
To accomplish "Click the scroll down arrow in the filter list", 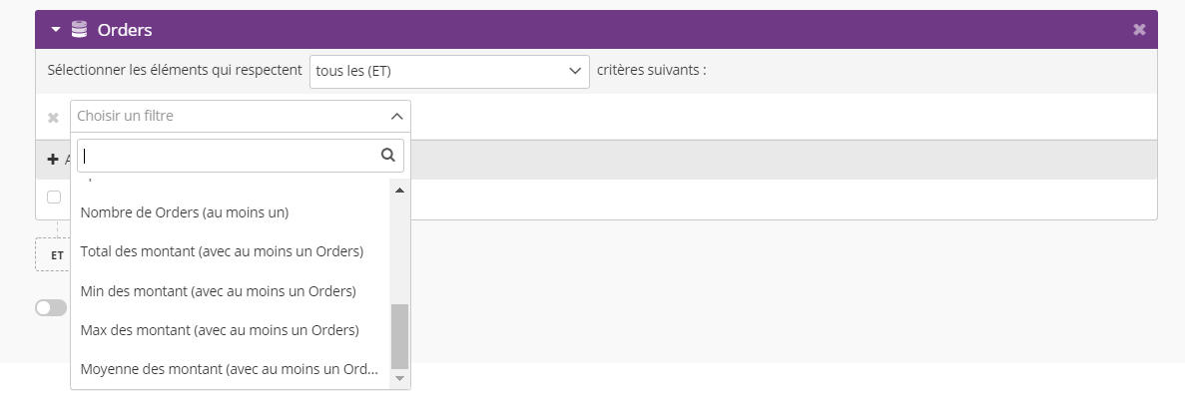I will [399, 378].
